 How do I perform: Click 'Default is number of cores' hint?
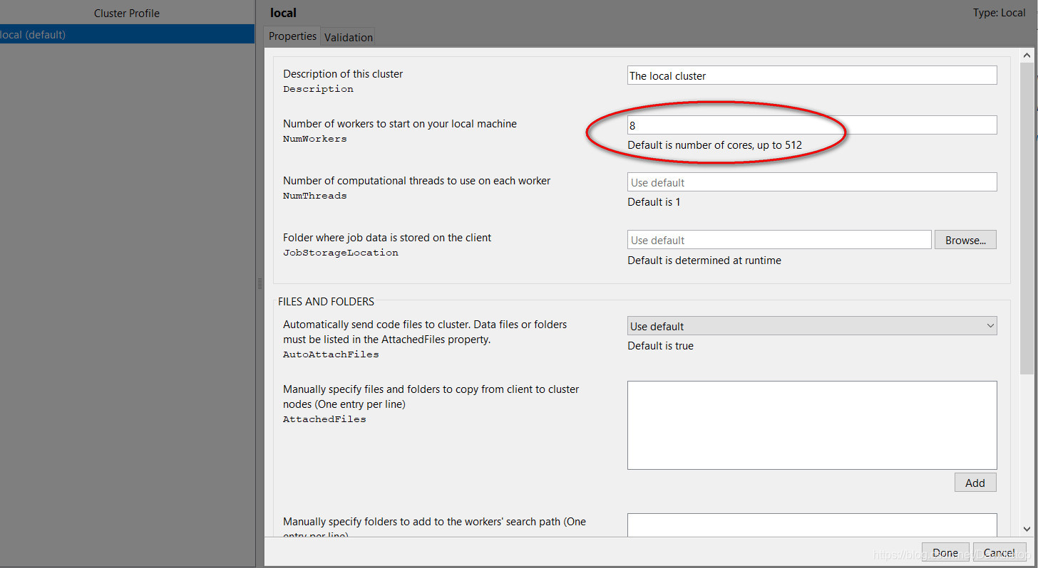coord(714,145)
